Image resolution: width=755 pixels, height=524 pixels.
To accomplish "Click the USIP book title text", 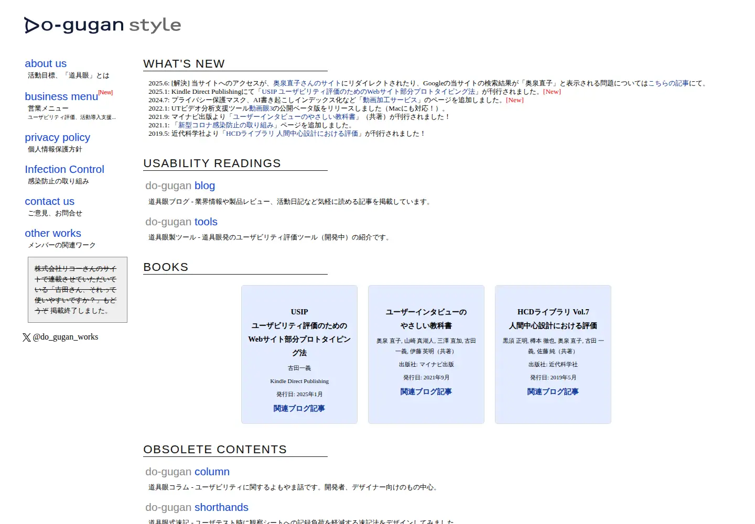I will (299, 332).
